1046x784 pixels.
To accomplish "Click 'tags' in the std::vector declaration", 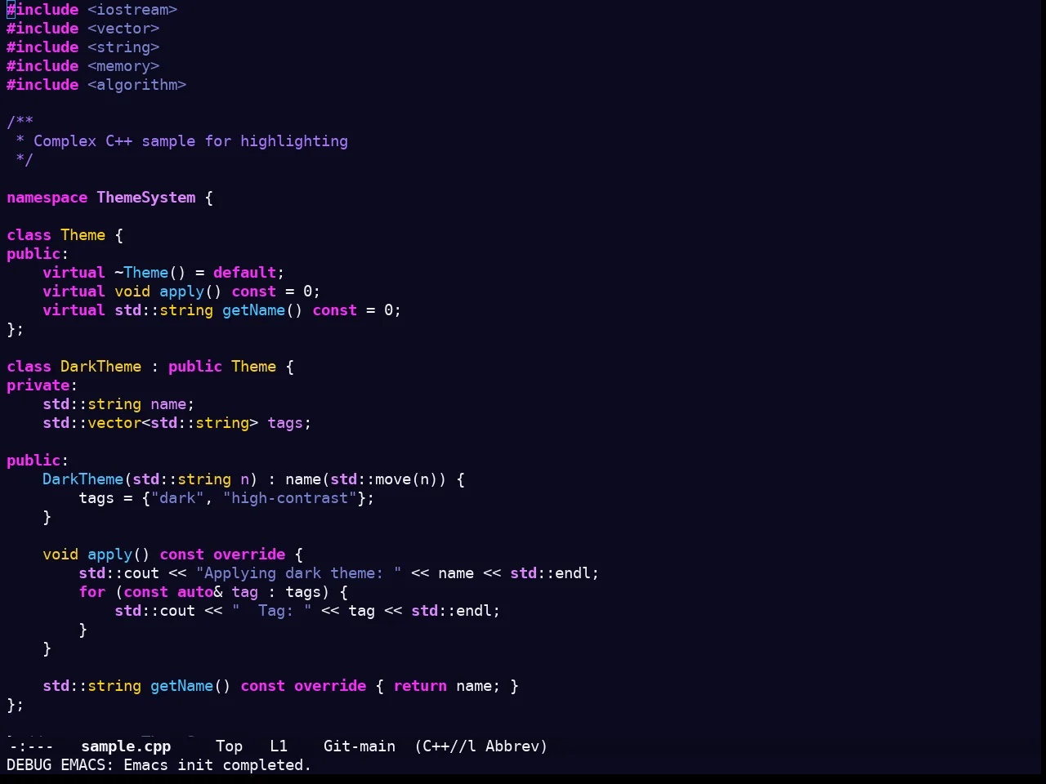I will tap(285, 423).
